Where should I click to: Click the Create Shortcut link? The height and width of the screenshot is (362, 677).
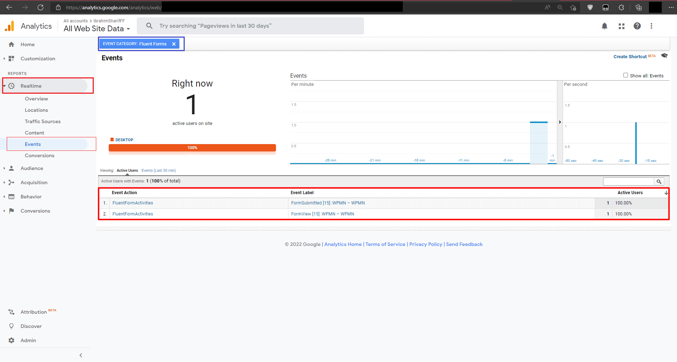tap(630, 57)
